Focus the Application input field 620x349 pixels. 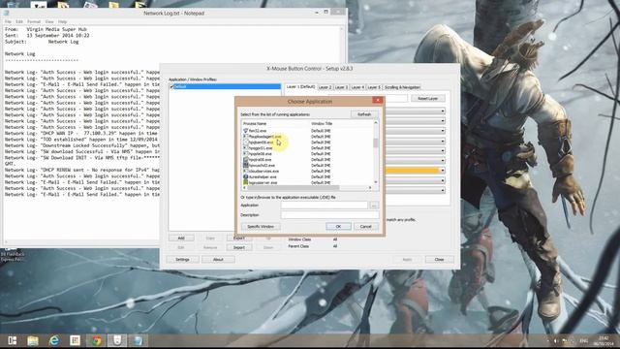coord(325,205)
